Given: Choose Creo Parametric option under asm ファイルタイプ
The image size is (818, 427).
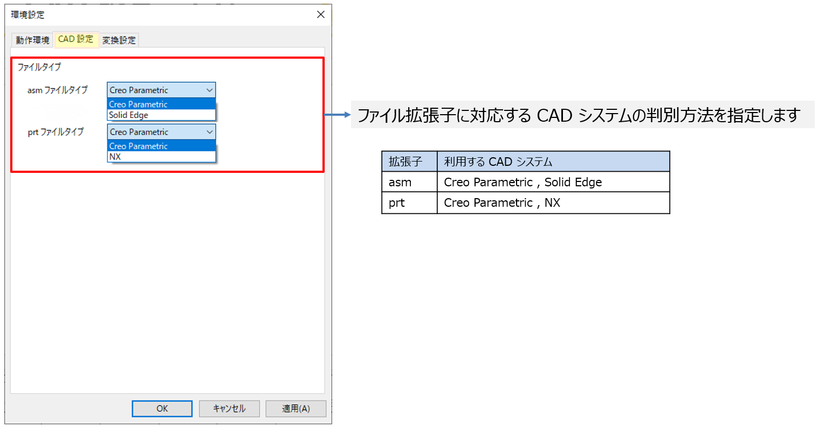Looking at the screenshot, I should 161,104.
